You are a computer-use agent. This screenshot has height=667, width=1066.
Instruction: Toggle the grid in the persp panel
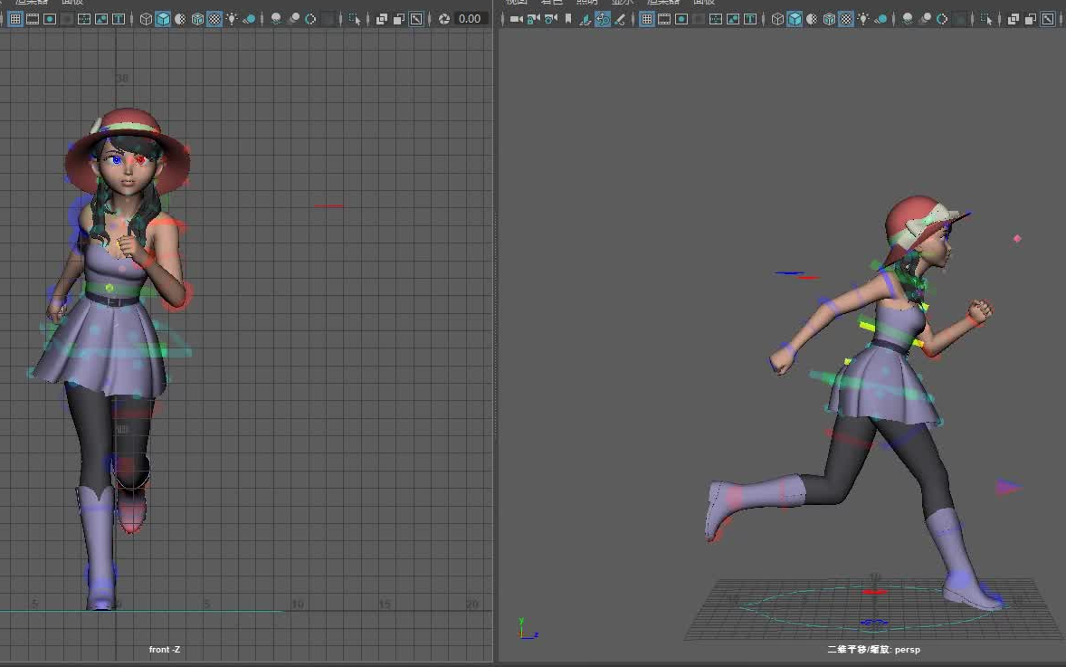click(x=646, y=19)
